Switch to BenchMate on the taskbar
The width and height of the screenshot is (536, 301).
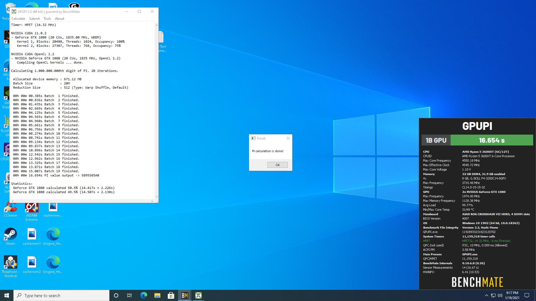pos(185,295)
